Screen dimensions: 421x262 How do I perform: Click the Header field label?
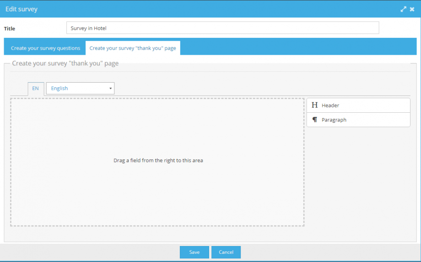330,105
